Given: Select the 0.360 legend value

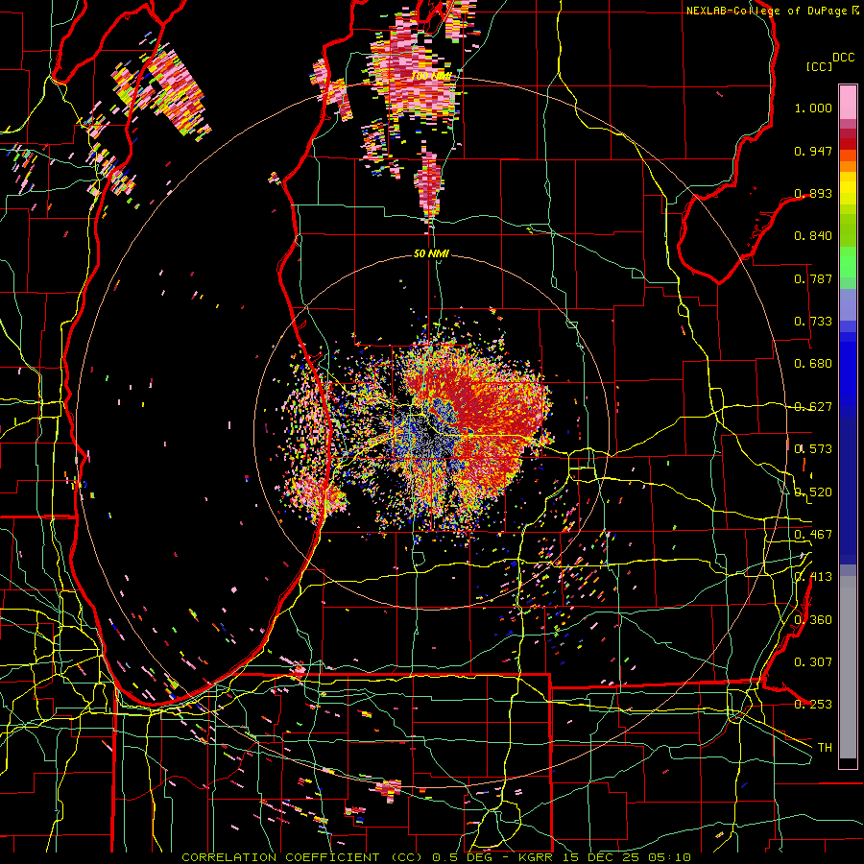Looking at the screenshot, I should pyautogui.click(x=813, y=620).
